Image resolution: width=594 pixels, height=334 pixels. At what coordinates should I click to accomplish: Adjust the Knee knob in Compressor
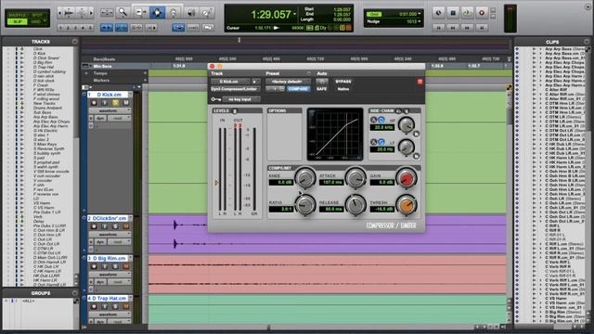(x=305, y=177)
